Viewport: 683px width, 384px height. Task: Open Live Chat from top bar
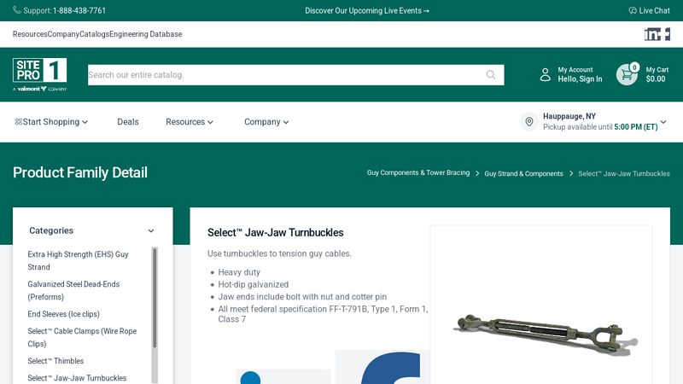click(649, 10)
